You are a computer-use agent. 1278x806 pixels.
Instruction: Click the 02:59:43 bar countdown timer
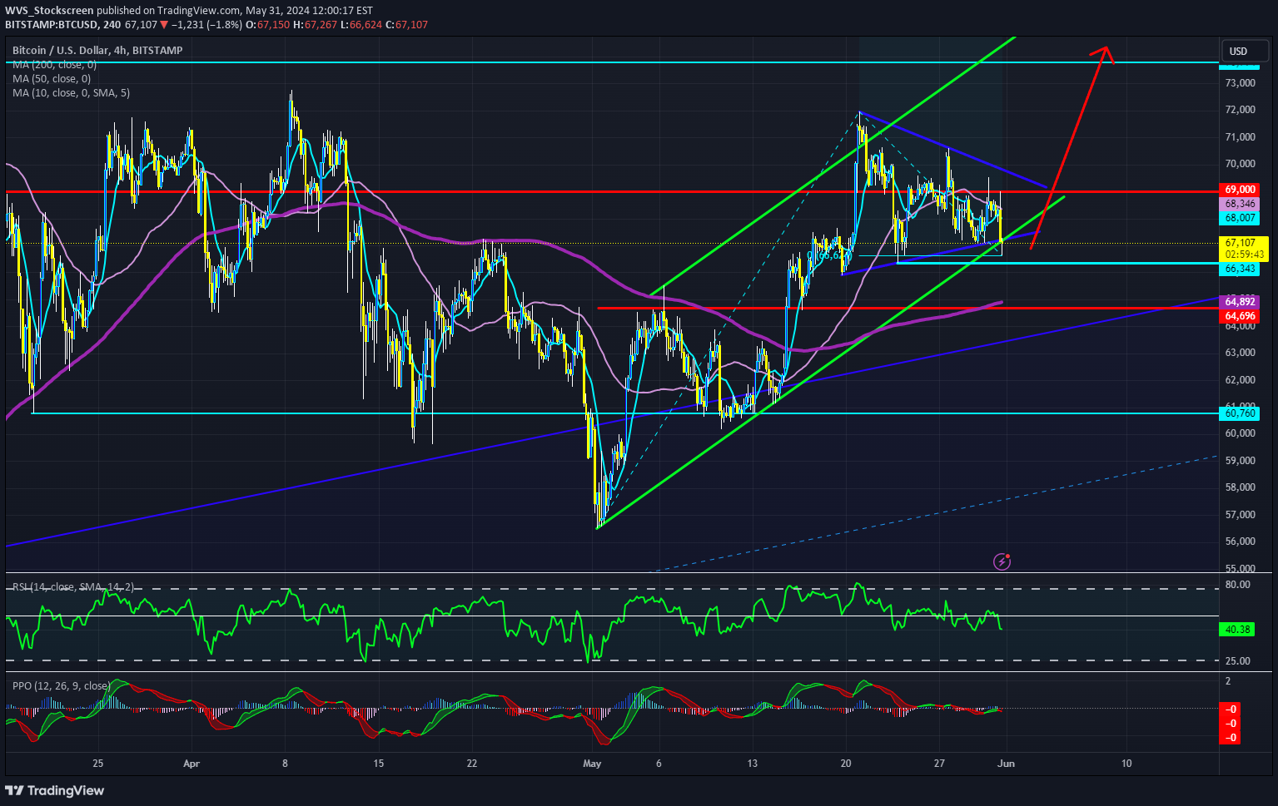[x=1244, y=255]
